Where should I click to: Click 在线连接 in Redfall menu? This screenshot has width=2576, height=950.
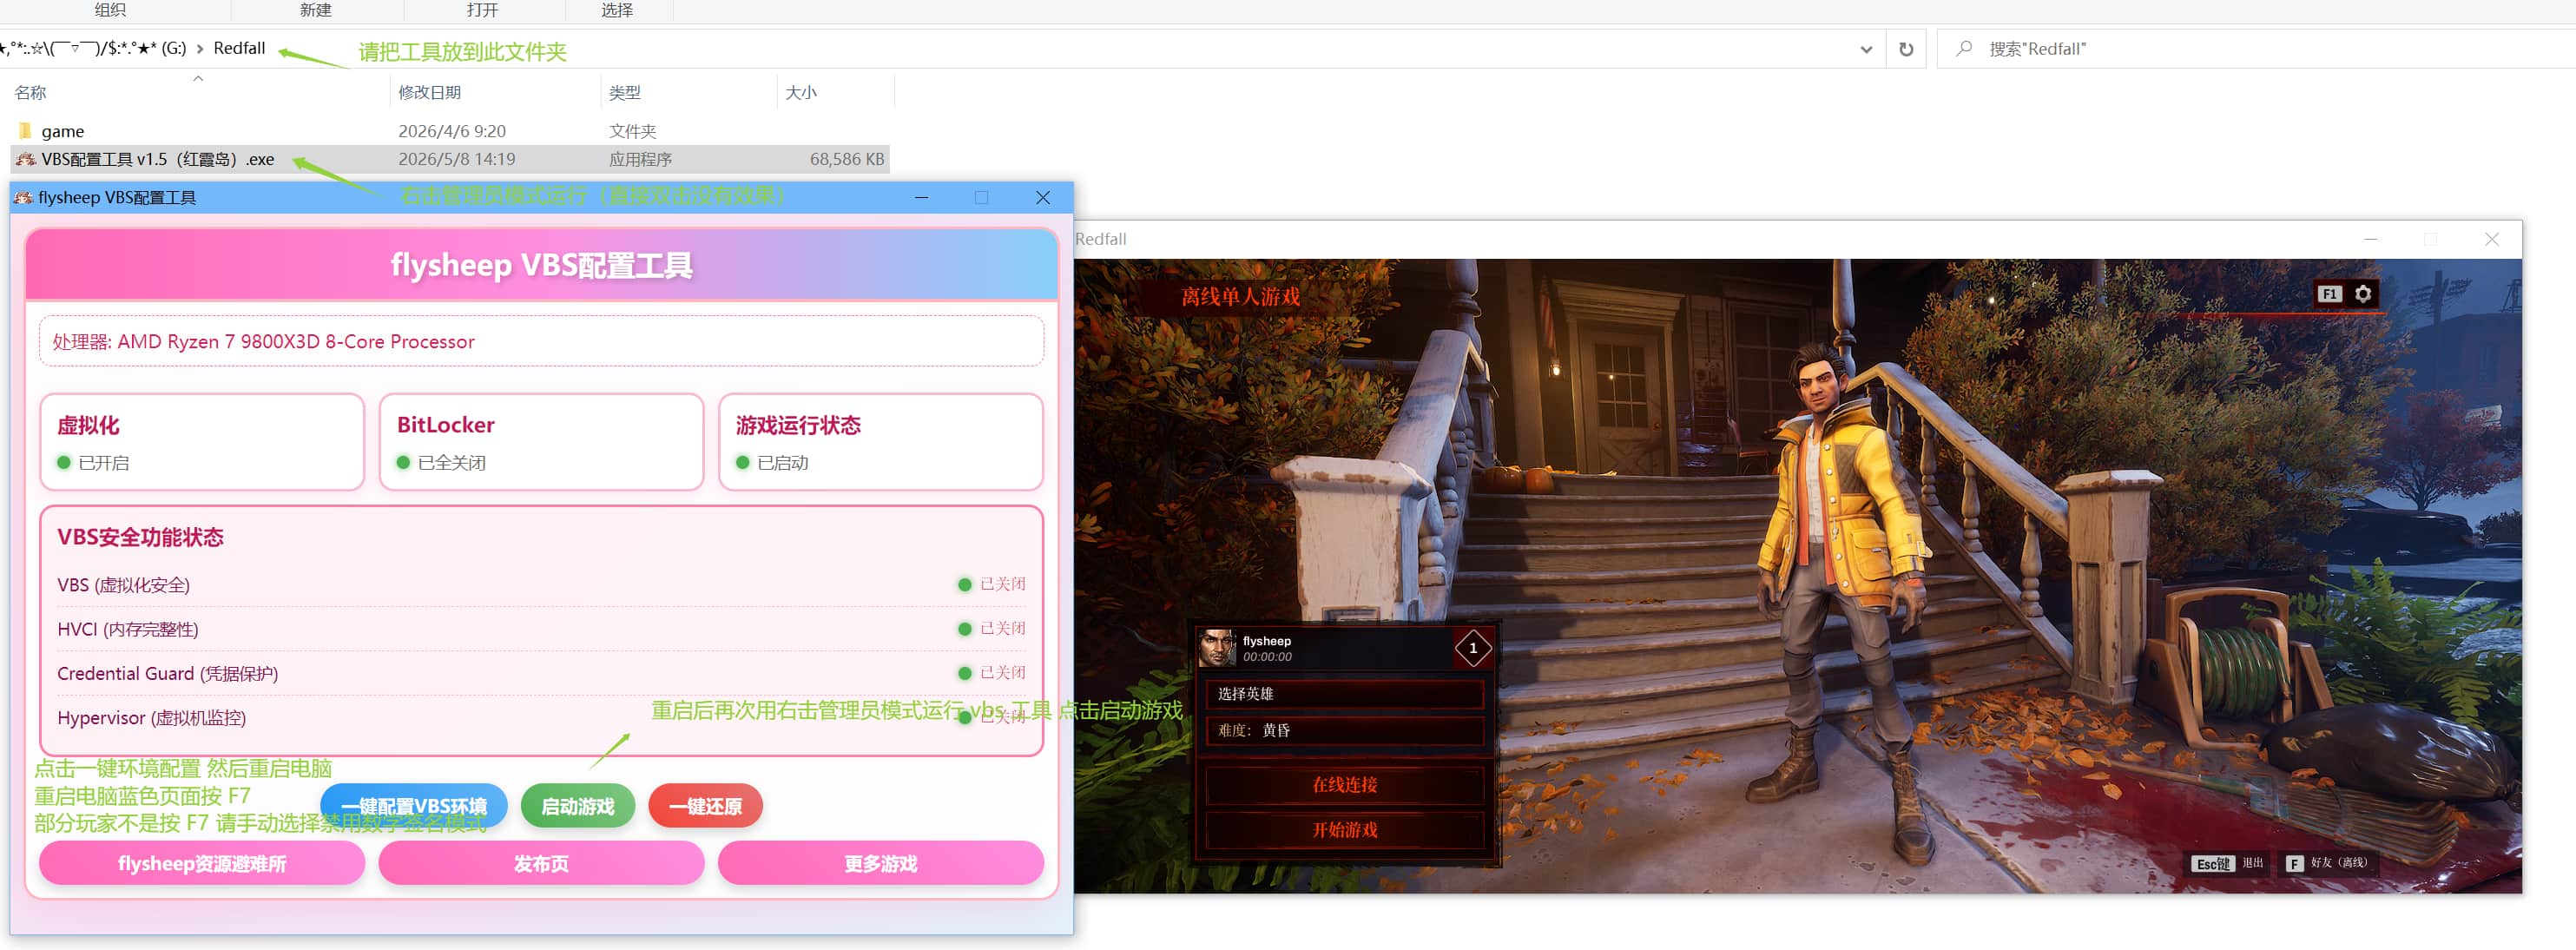(1345, 785)
